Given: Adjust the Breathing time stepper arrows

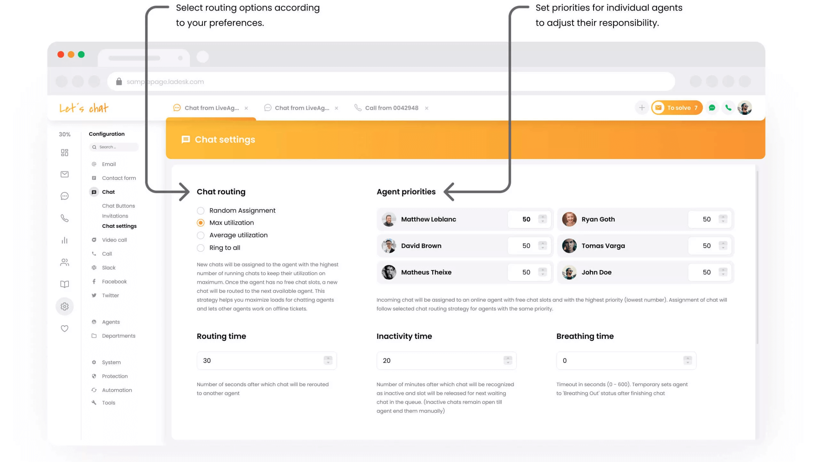Looking at the screenshot, I should (x=688, y=361).
